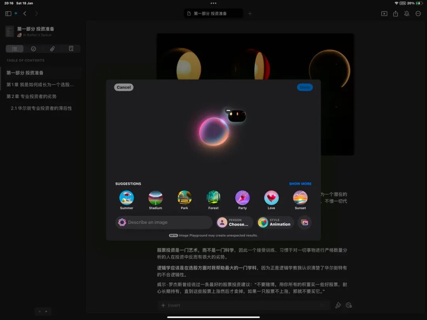Jump to 第1章 我是如何成长为一个选股 entry
This screenshot has width=427, height=320.
(x=40, y=85)
